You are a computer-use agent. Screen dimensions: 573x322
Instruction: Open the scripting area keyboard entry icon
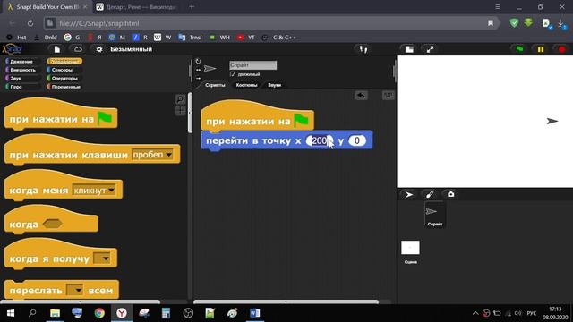tap(388, 96)
